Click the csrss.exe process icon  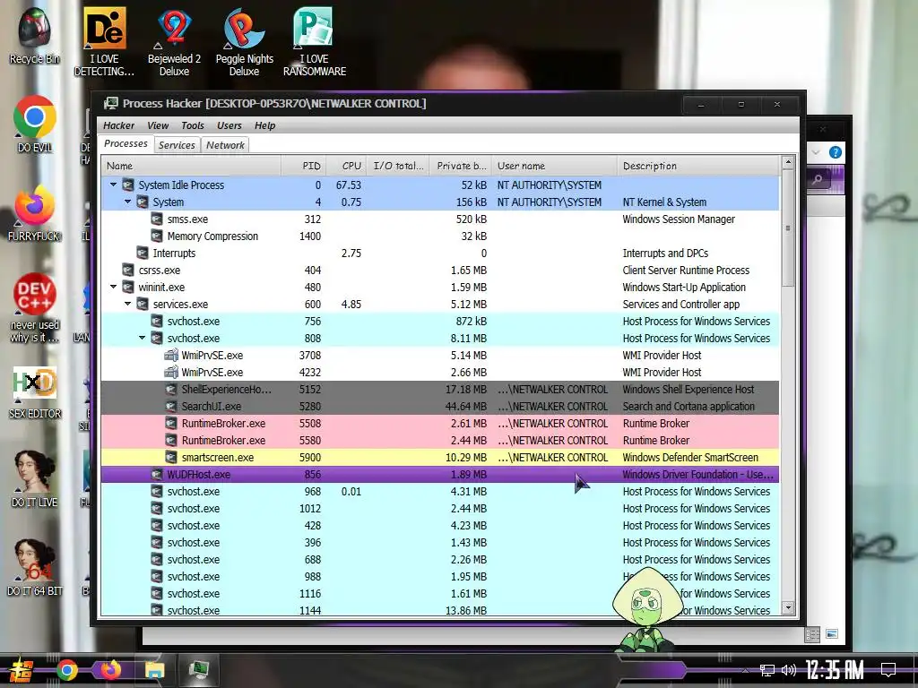pyautogui.click(x=128, y=270)
